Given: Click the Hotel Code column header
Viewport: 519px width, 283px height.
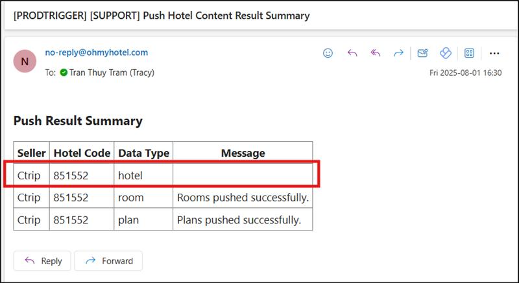Looking at the screenshot, I should click(x=81, y=153).
